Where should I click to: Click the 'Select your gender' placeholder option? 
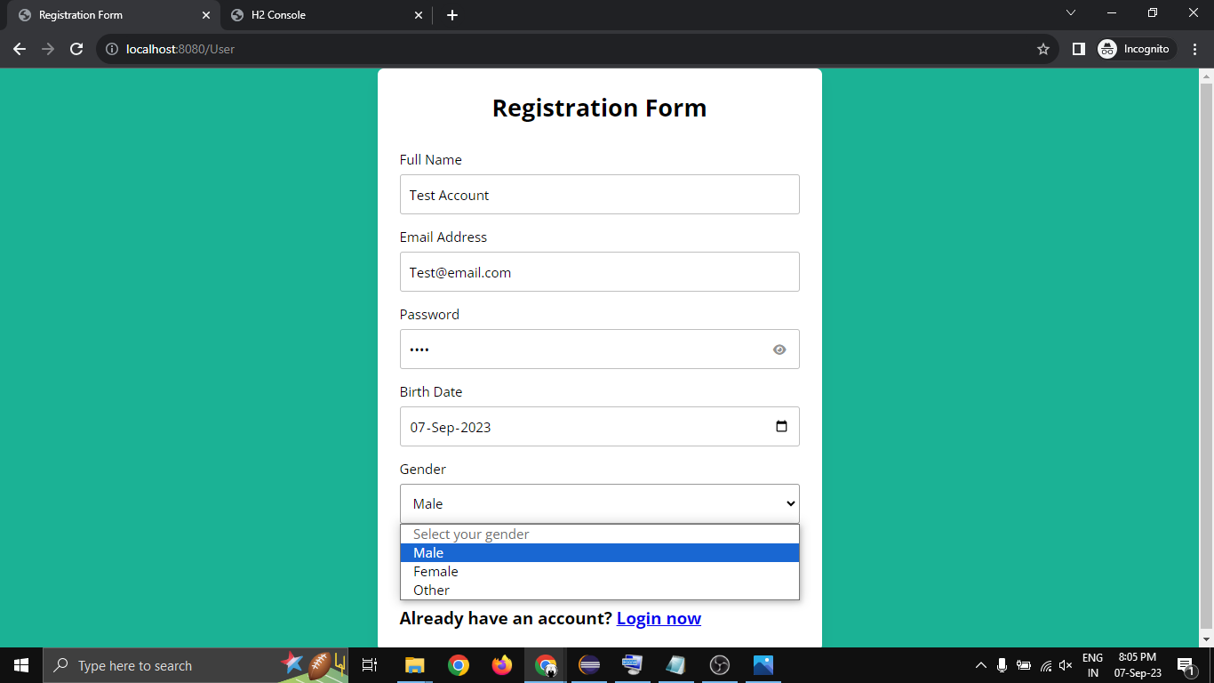600,534
